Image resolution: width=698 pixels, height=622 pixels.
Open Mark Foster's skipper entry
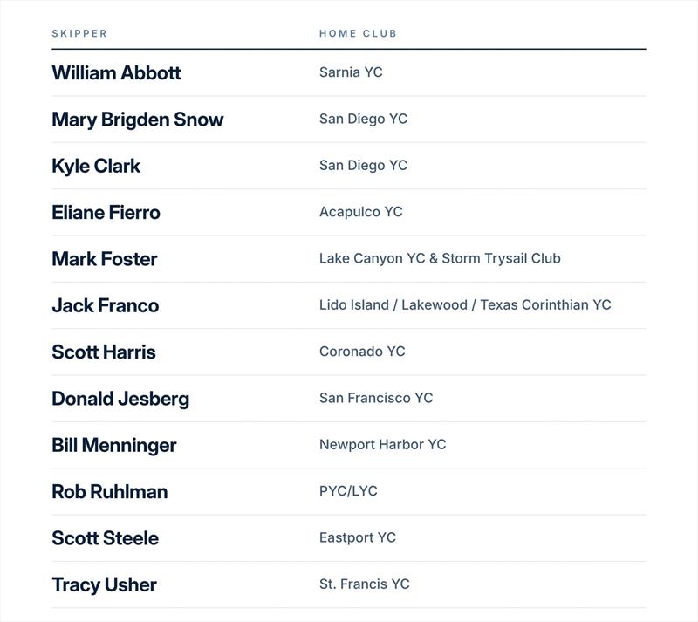click(105, 259)
